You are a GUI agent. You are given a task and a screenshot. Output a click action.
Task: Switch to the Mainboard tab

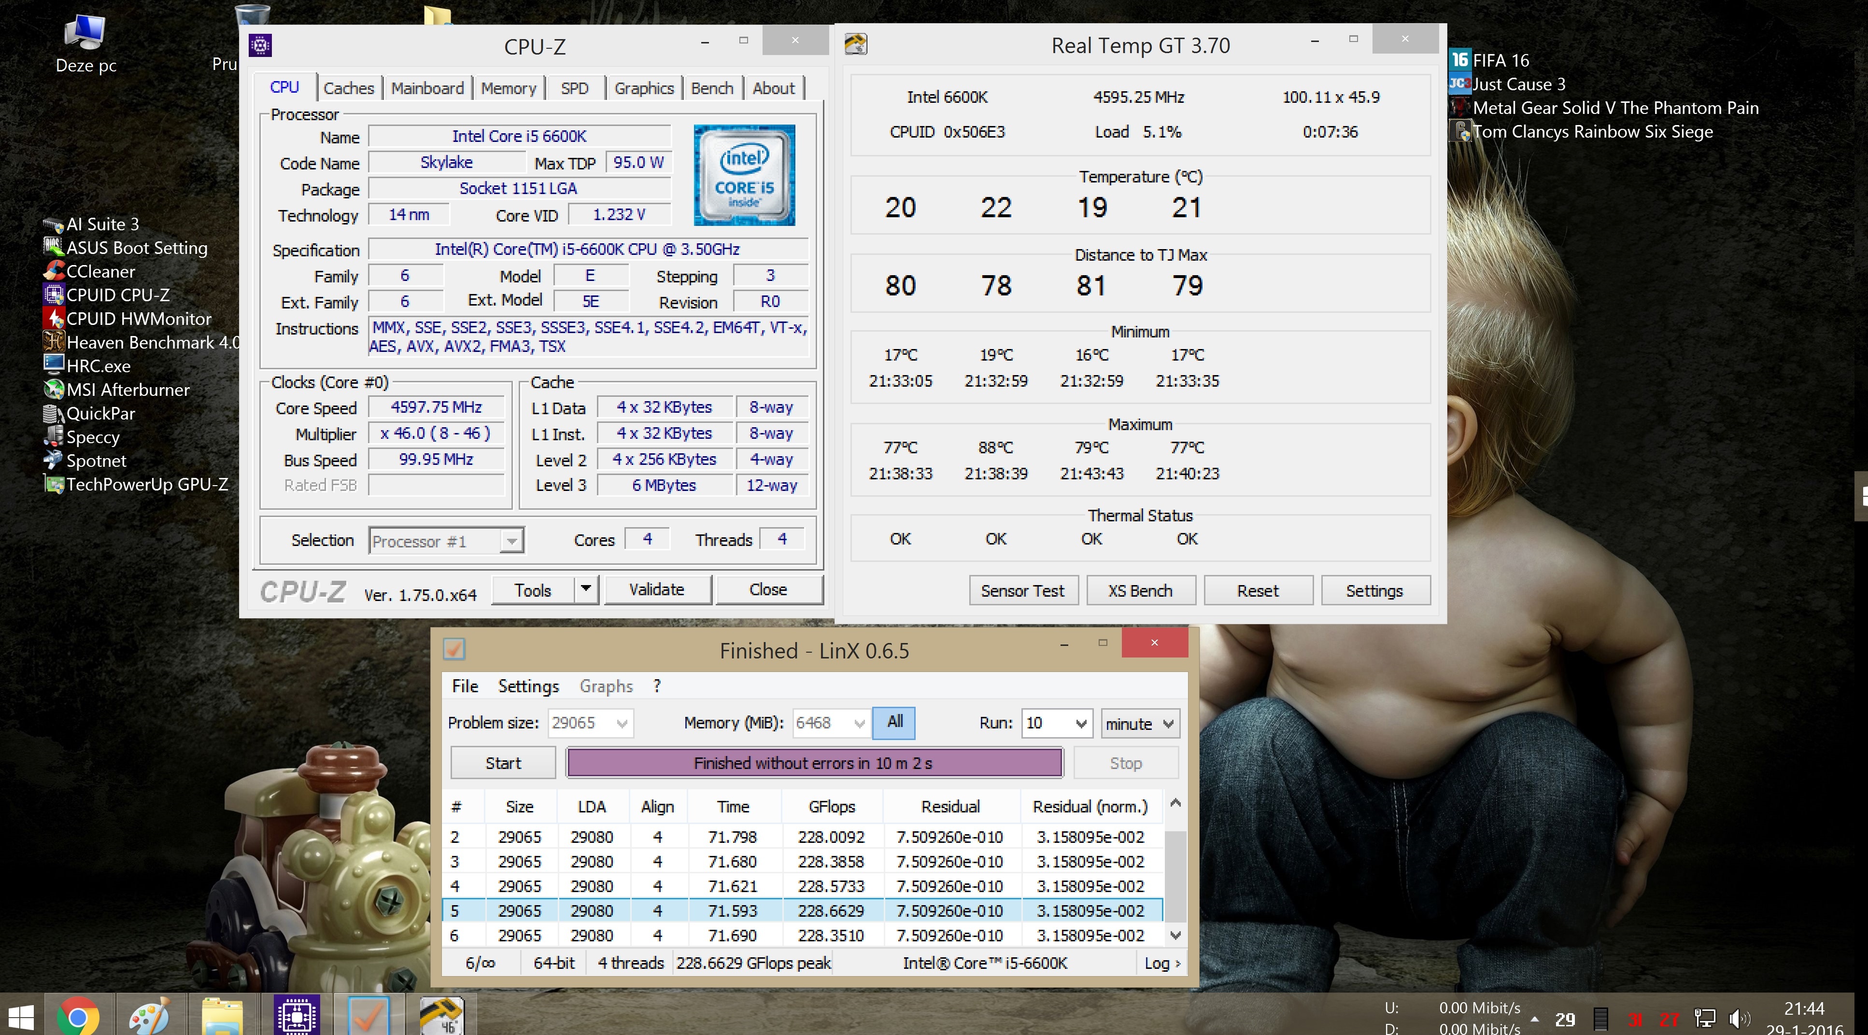427,88
